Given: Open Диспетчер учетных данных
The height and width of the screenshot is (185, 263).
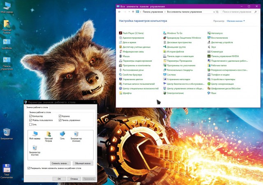Looking at the screenshot, I should point(135,47).
